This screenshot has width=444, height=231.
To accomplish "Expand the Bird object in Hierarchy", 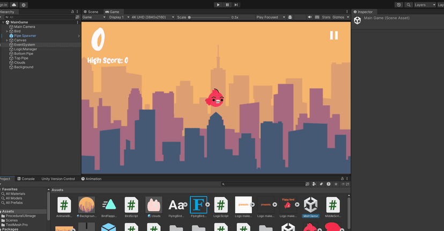I will click(x=7, y=31).
